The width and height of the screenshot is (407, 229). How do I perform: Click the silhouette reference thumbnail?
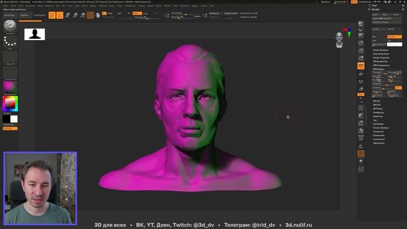(34, 34)
